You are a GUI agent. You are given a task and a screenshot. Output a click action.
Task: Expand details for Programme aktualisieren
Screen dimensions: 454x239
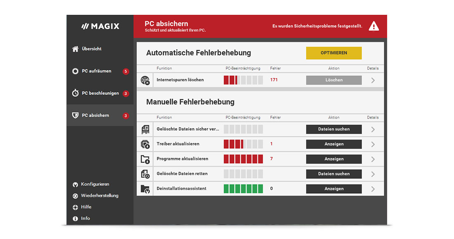click(x=373, y=159)
